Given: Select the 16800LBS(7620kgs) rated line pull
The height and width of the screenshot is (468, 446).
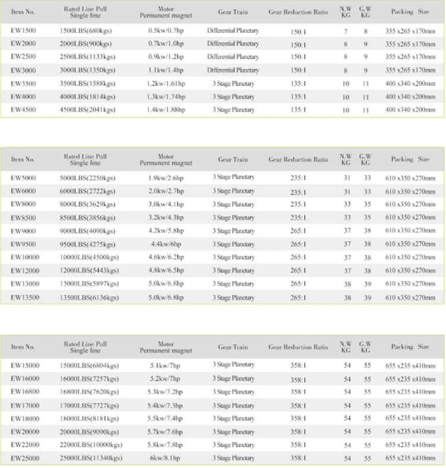Looking at the screenshot, I should tap(92, 392).
